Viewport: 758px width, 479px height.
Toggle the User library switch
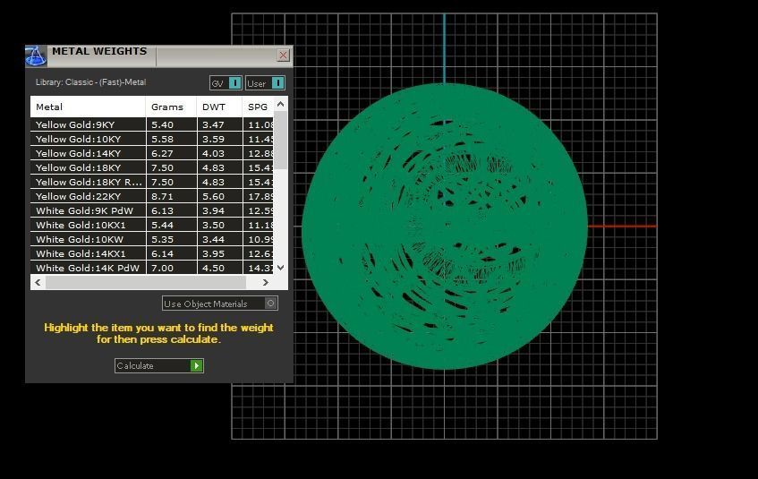tap(265, 83)
